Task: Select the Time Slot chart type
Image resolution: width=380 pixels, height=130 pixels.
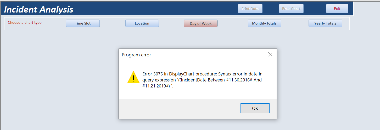Action: 83,23
